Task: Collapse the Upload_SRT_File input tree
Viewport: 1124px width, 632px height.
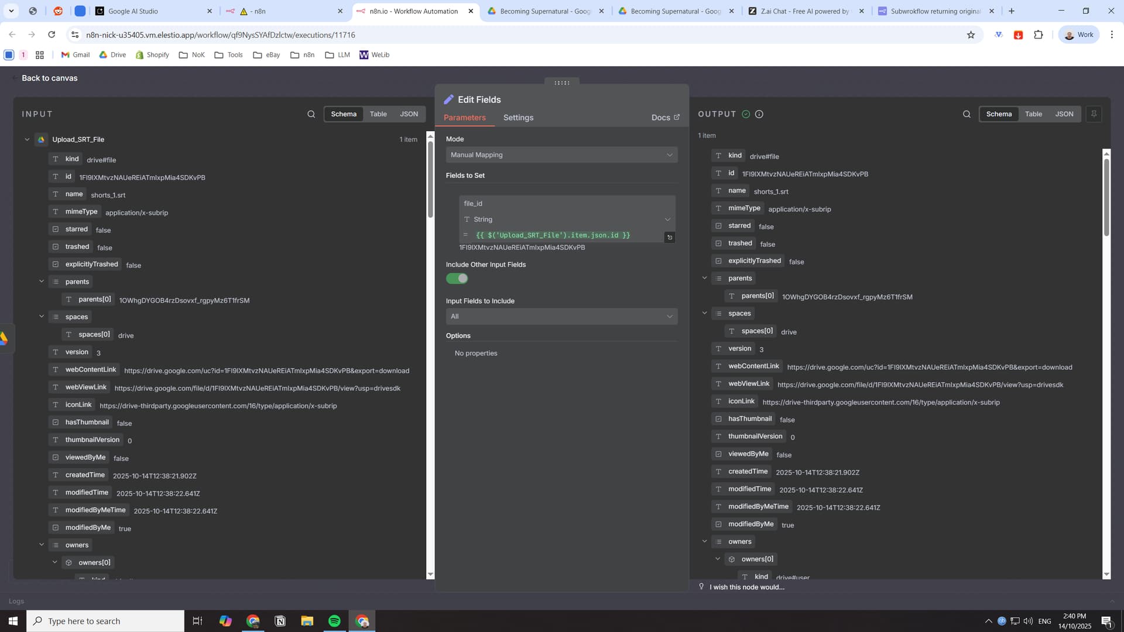Action: tap(27, 139)
